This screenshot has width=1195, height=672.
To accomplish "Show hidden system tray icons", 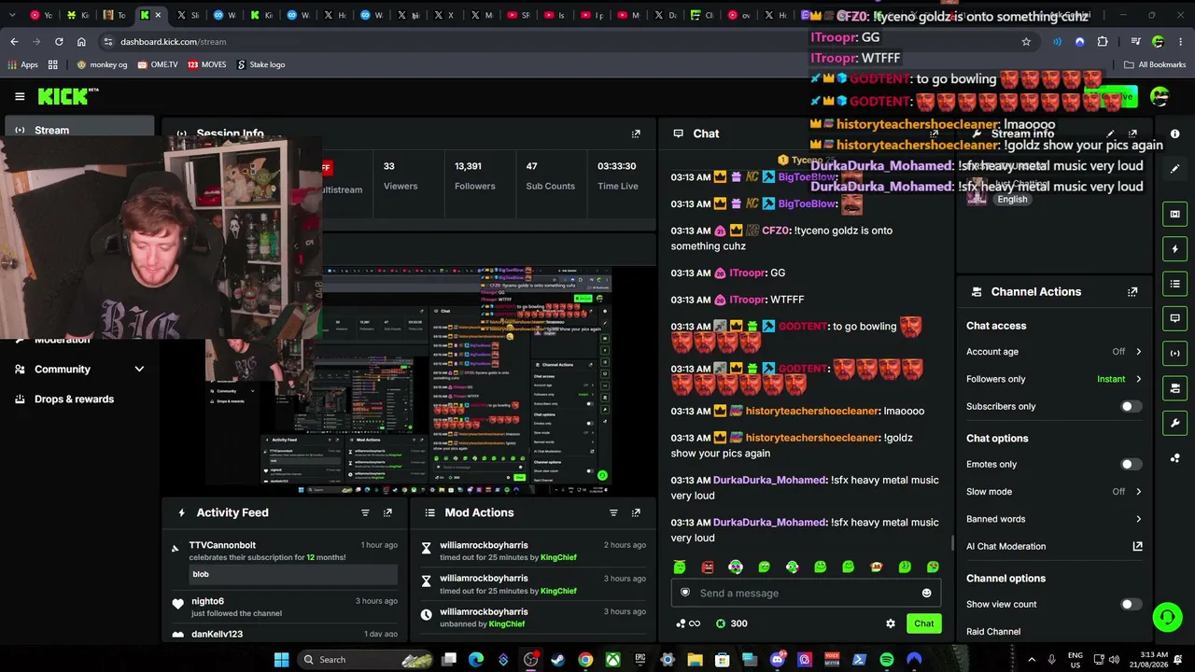I will 1032,660.
